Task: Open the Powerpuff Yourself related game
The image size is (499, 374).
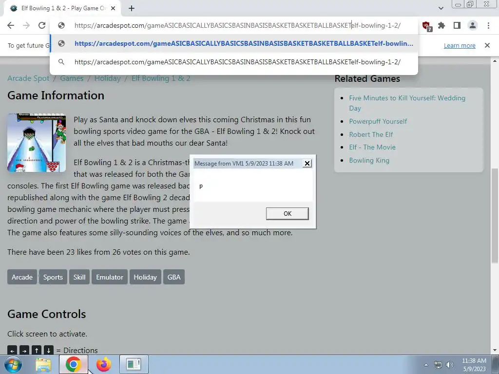Action: 378,121
